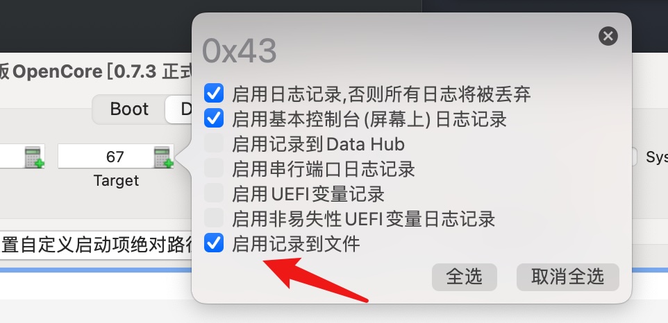Uncheck 启用基本控制台(屏幕上)日志记录
Screen dimensions: 668x323
(x=214, y=119)
